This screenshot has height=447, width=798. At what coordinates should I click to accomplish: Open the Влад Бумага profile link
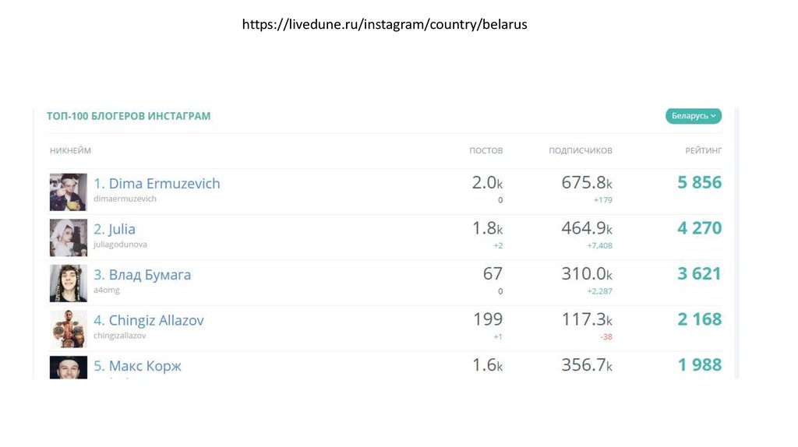click(x=142, y=275)
